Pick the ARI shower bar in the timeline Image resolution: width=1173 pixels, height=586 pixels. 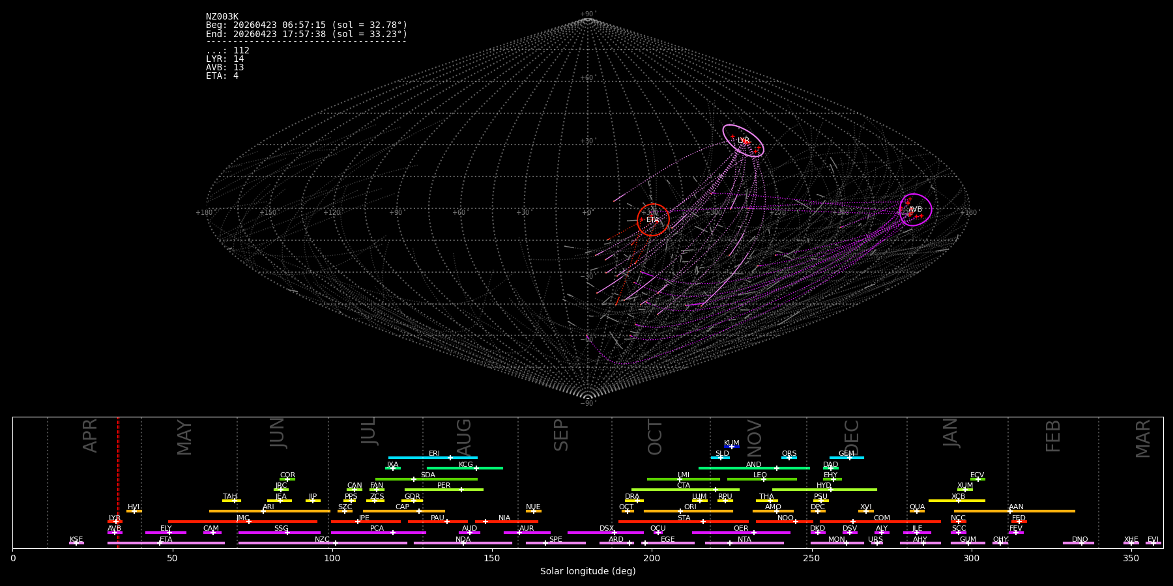pos(270,511)
